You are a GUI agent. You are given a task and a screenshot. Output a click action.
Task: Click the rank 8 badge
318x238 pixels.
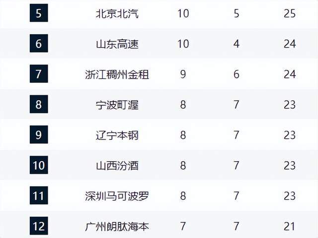(x=39, y=105)
